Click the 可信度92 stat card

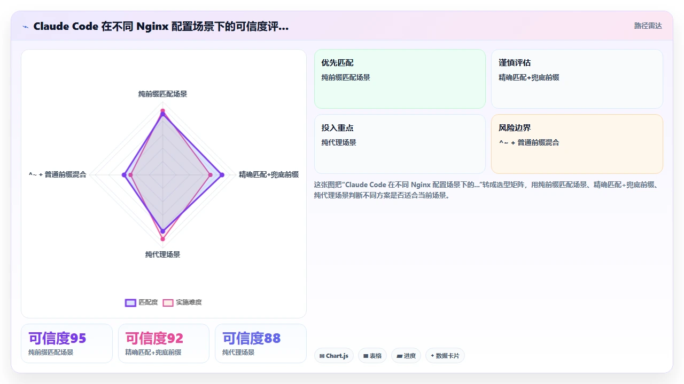point(164,343)
